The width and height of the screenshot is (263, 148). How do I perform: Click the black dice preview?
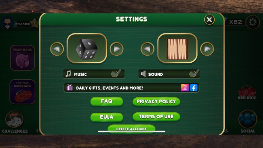click(x=87, y=48)
